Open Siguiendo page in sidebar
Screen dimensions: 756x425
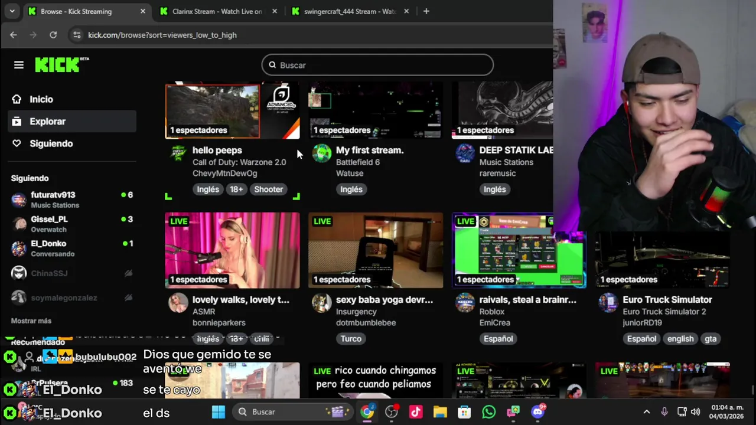tap(73, 143)
